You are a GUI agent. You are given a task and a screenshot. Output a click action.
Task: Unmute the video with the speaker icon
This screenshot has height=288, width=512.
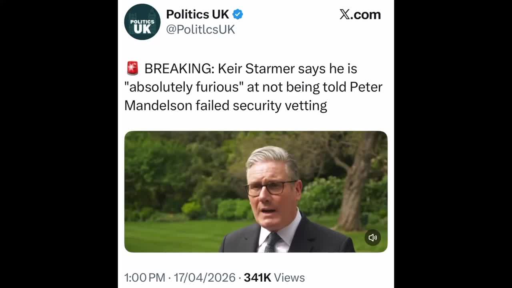(x=372, y=238)
